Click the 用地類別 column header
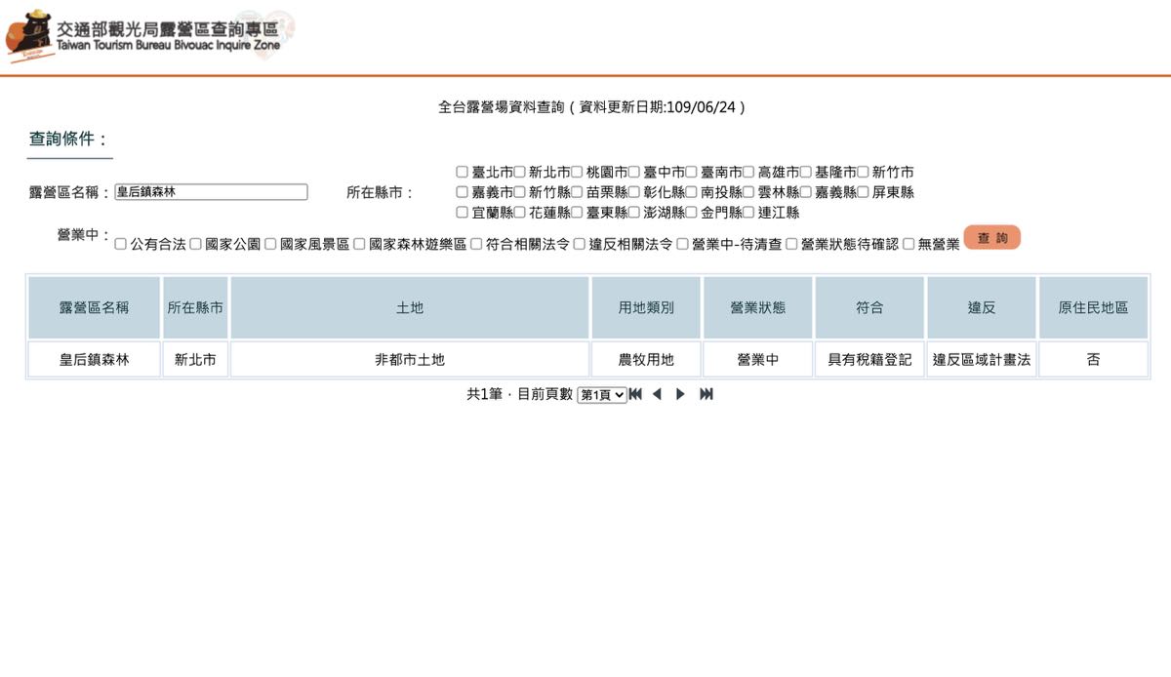This screenshot has width=1171, height=677. (x=646, y=307)
